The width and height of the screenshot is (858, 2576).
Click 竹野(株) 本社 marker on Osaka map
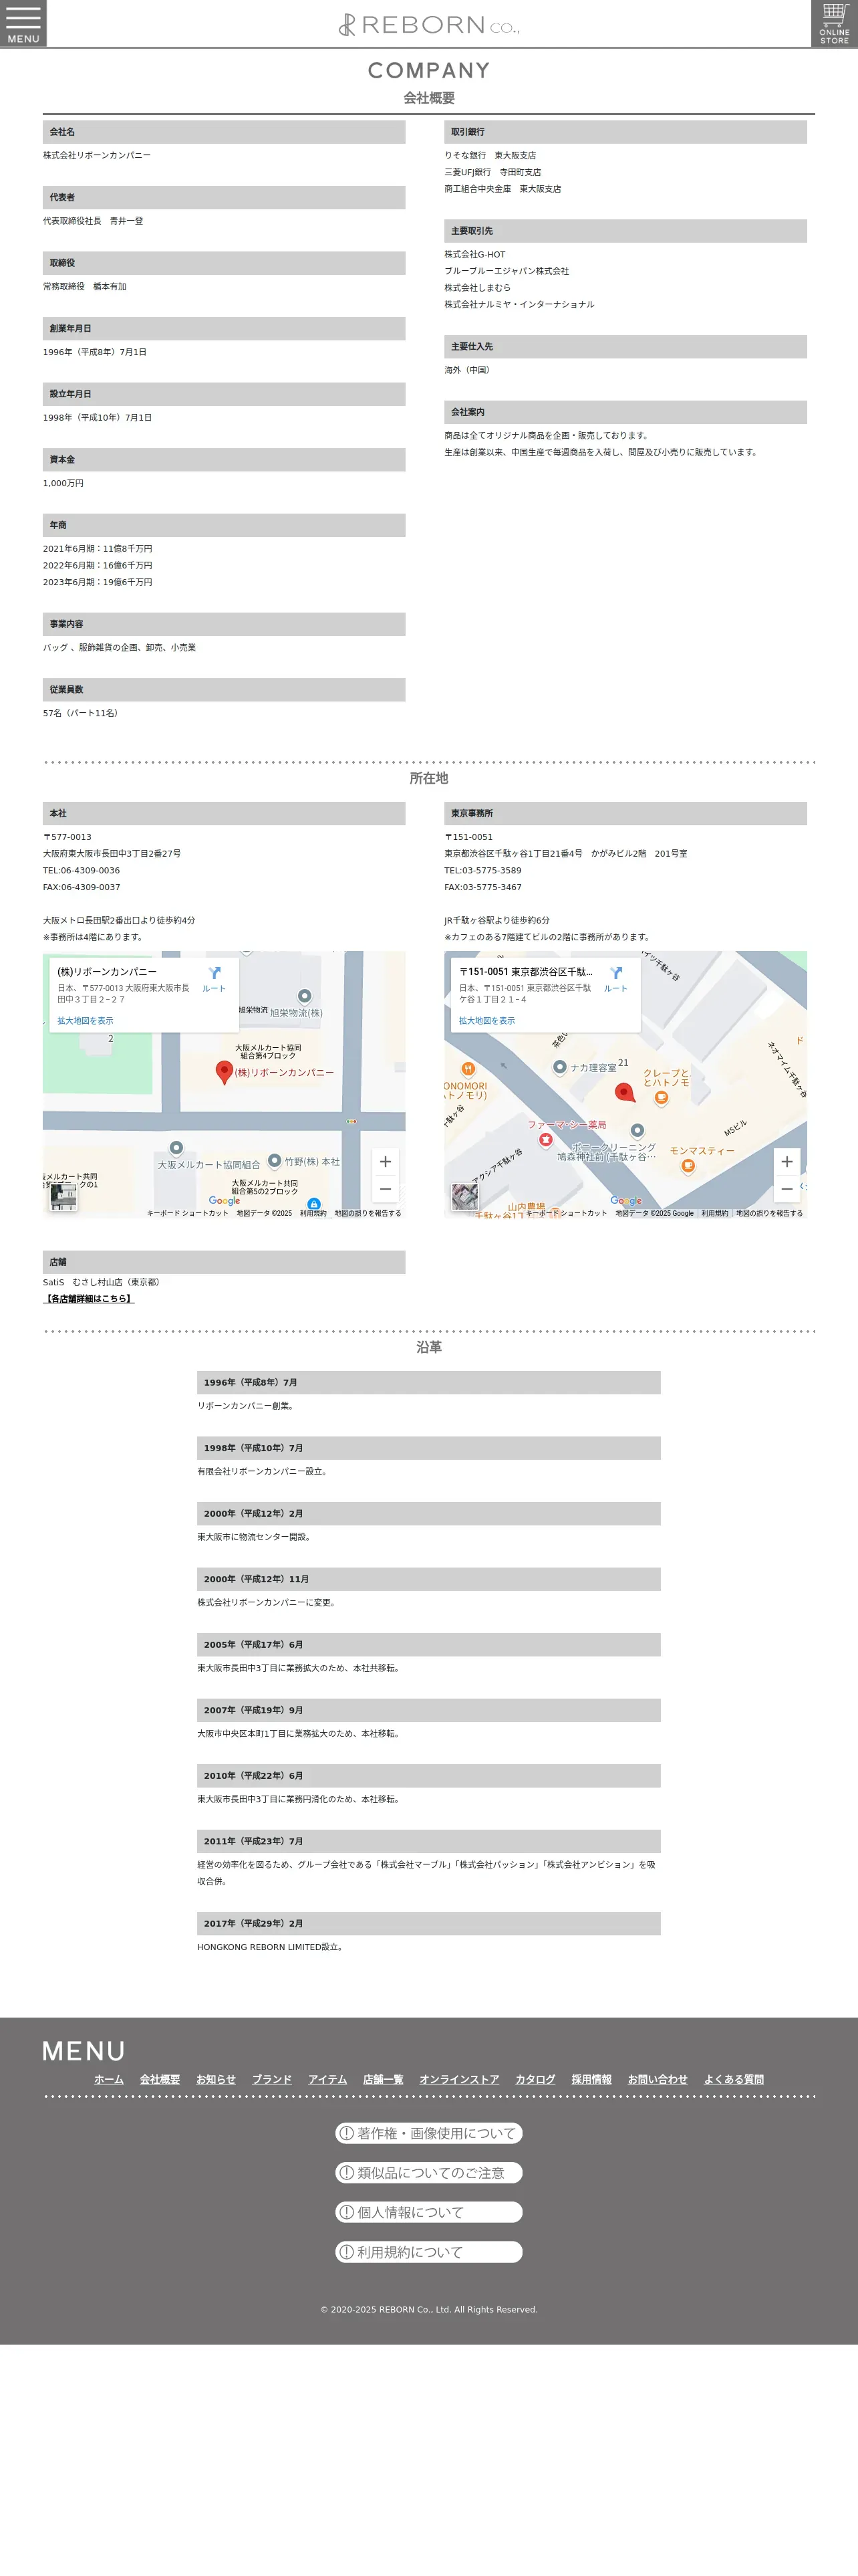[x=275, y=1160]
